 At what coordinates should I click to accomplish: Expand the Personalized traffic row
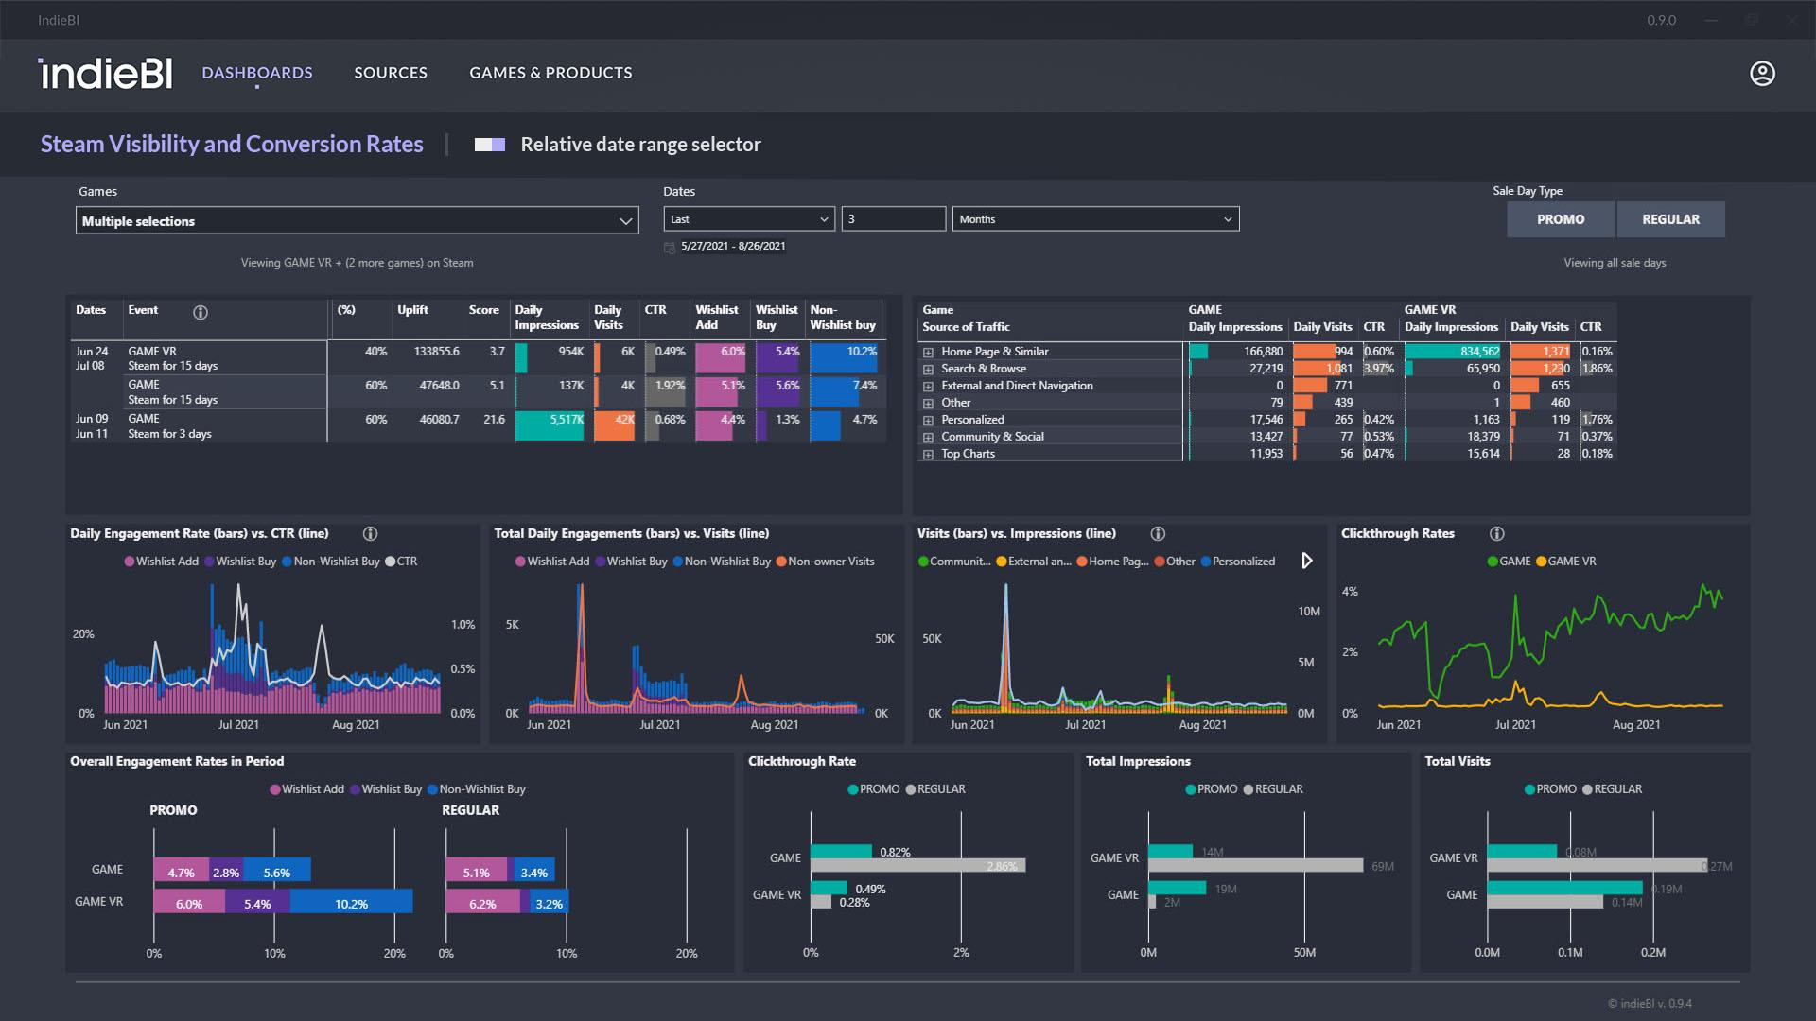pyautogui.click(x=929, y=421)
